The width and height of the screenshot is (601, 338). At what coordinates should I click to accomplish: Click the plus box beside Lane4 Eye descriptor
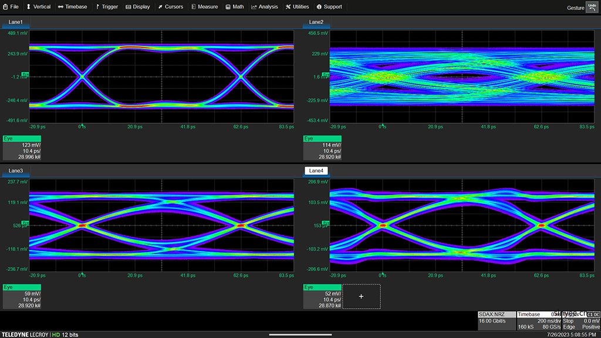pos(361,296)
